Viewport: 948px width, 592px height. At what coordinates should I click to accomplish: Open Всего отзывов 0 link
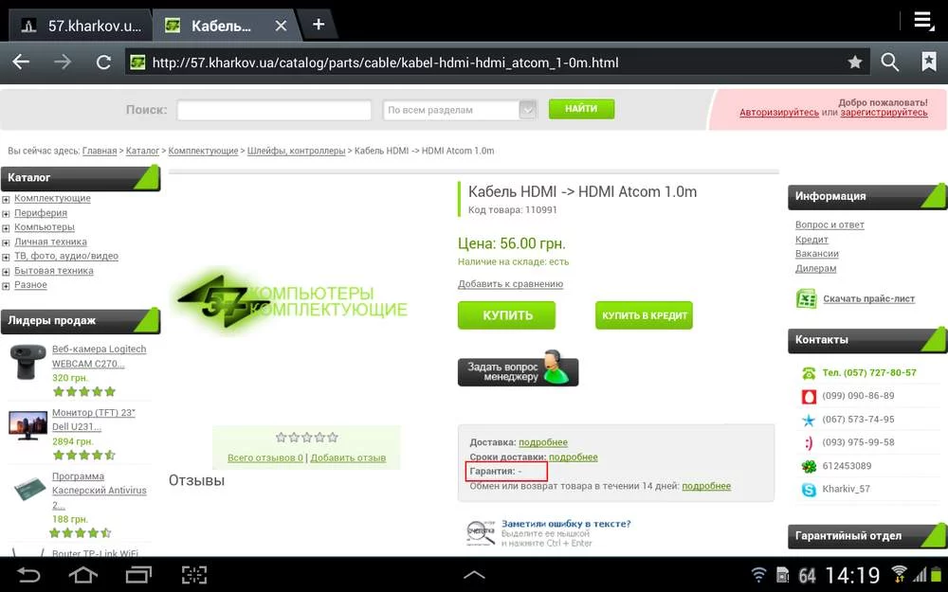[x=264, y=457]
